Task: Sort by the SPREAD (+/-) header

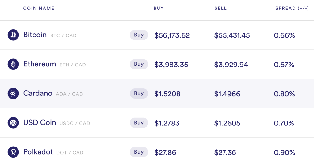Action: pos(292,8)
